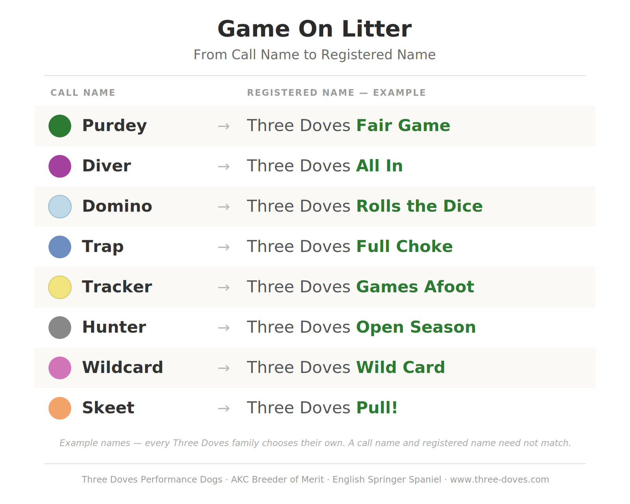
Task: Click the arrow in the Purdey row
Action: pos(224,126)
